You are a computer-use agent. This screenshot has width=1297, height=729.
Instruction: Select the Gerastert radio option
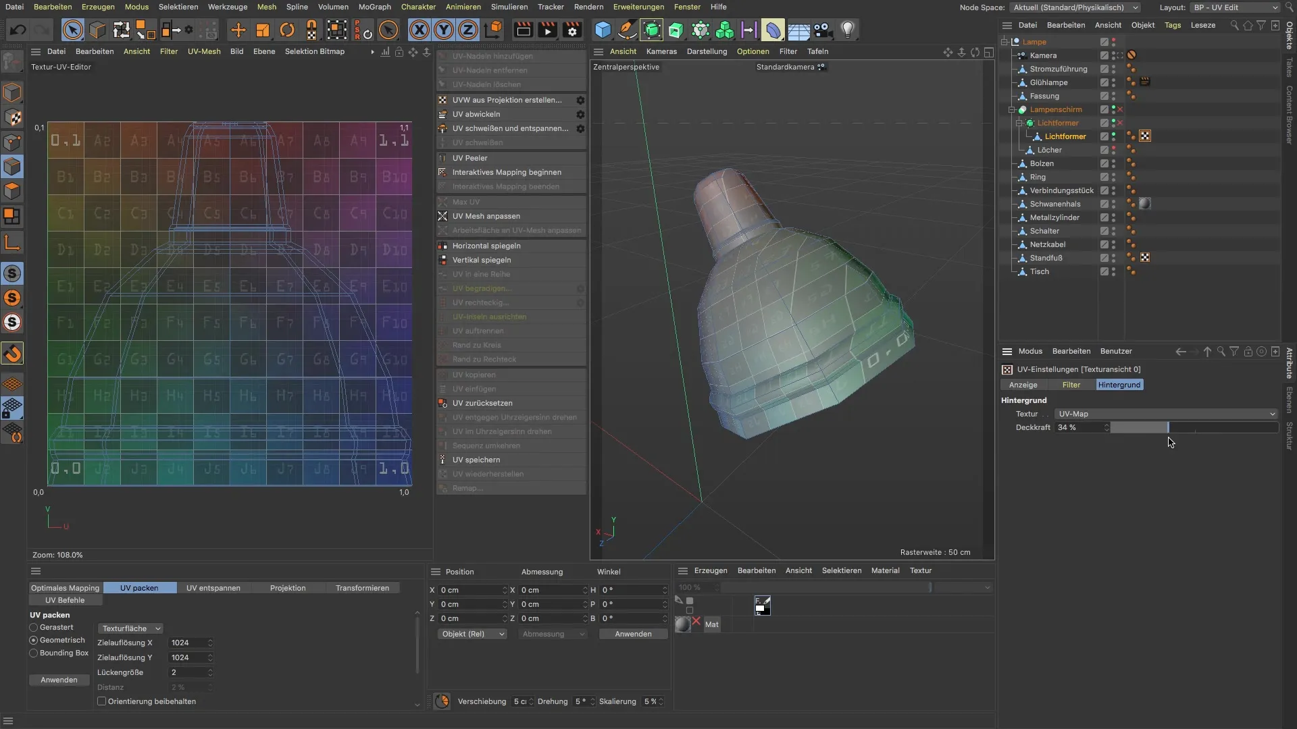pyautogui.click(x=33, y=628)
